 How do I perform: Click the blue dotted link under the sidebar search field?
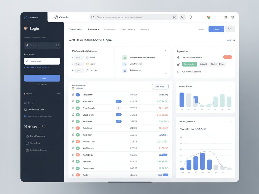click(36, 67)
